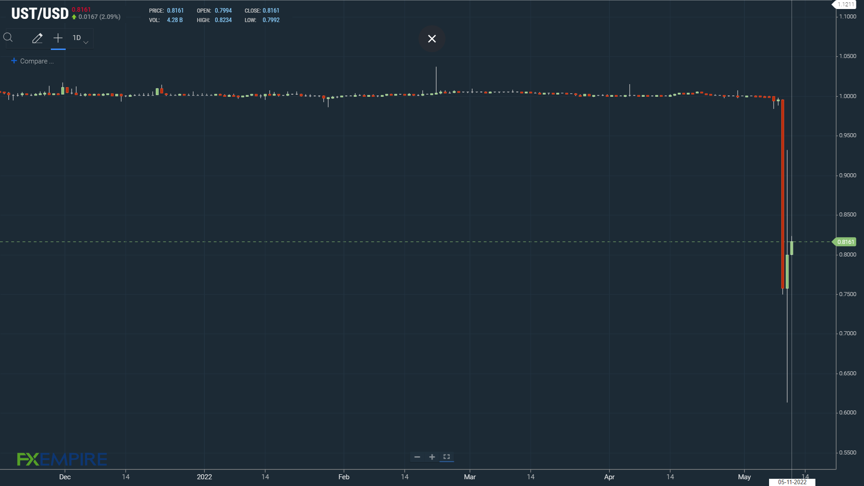The image size is (864, 486).
Task: Click the VOL 4.28 B value
Action: tap(175, 20)
